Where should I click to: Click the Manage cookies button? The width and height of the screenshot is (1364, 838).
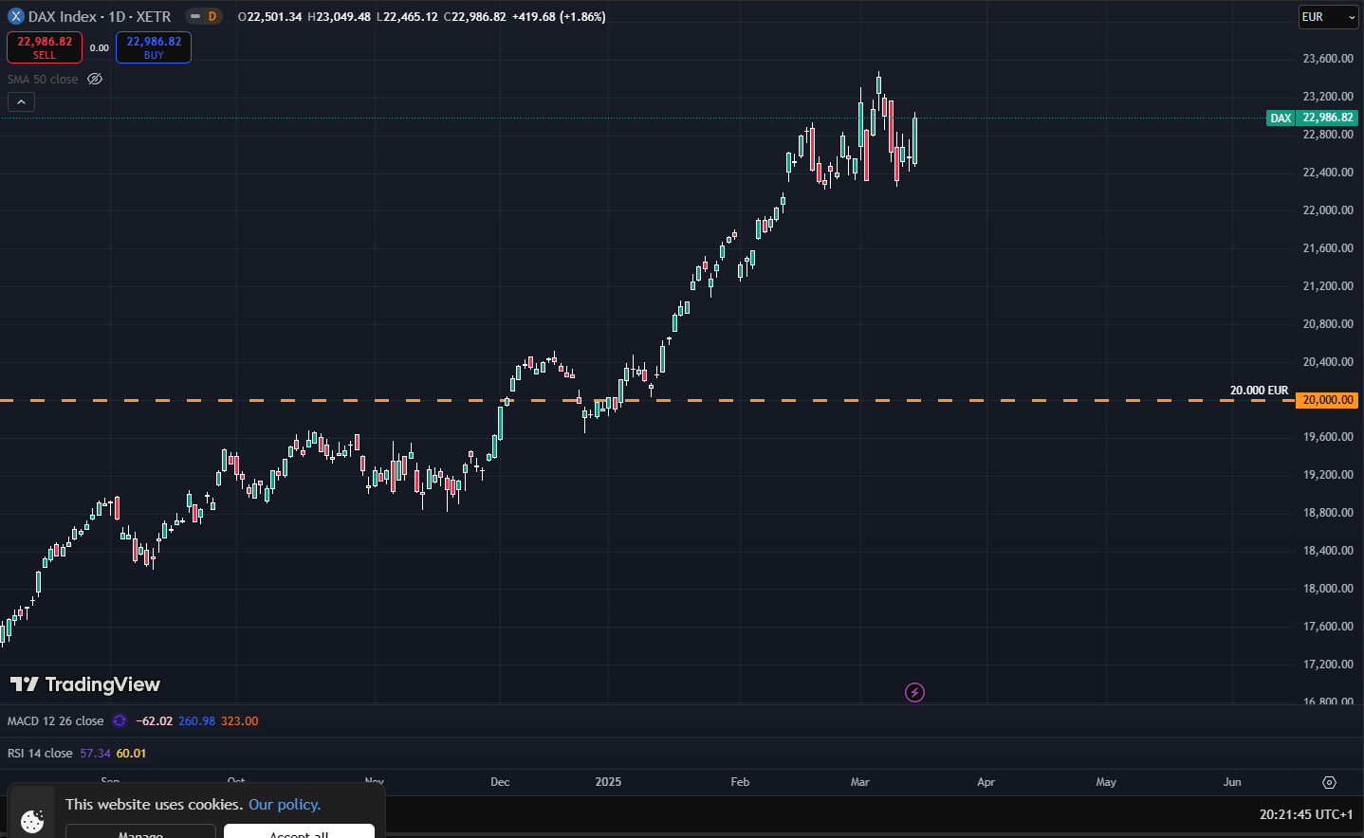pos(140,831)
